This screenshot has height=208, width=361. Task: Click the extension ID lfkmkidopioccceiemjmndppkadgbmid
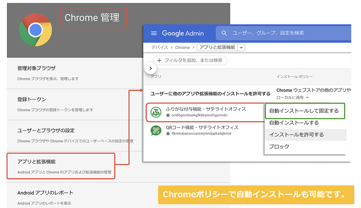[x=201, y=134]
